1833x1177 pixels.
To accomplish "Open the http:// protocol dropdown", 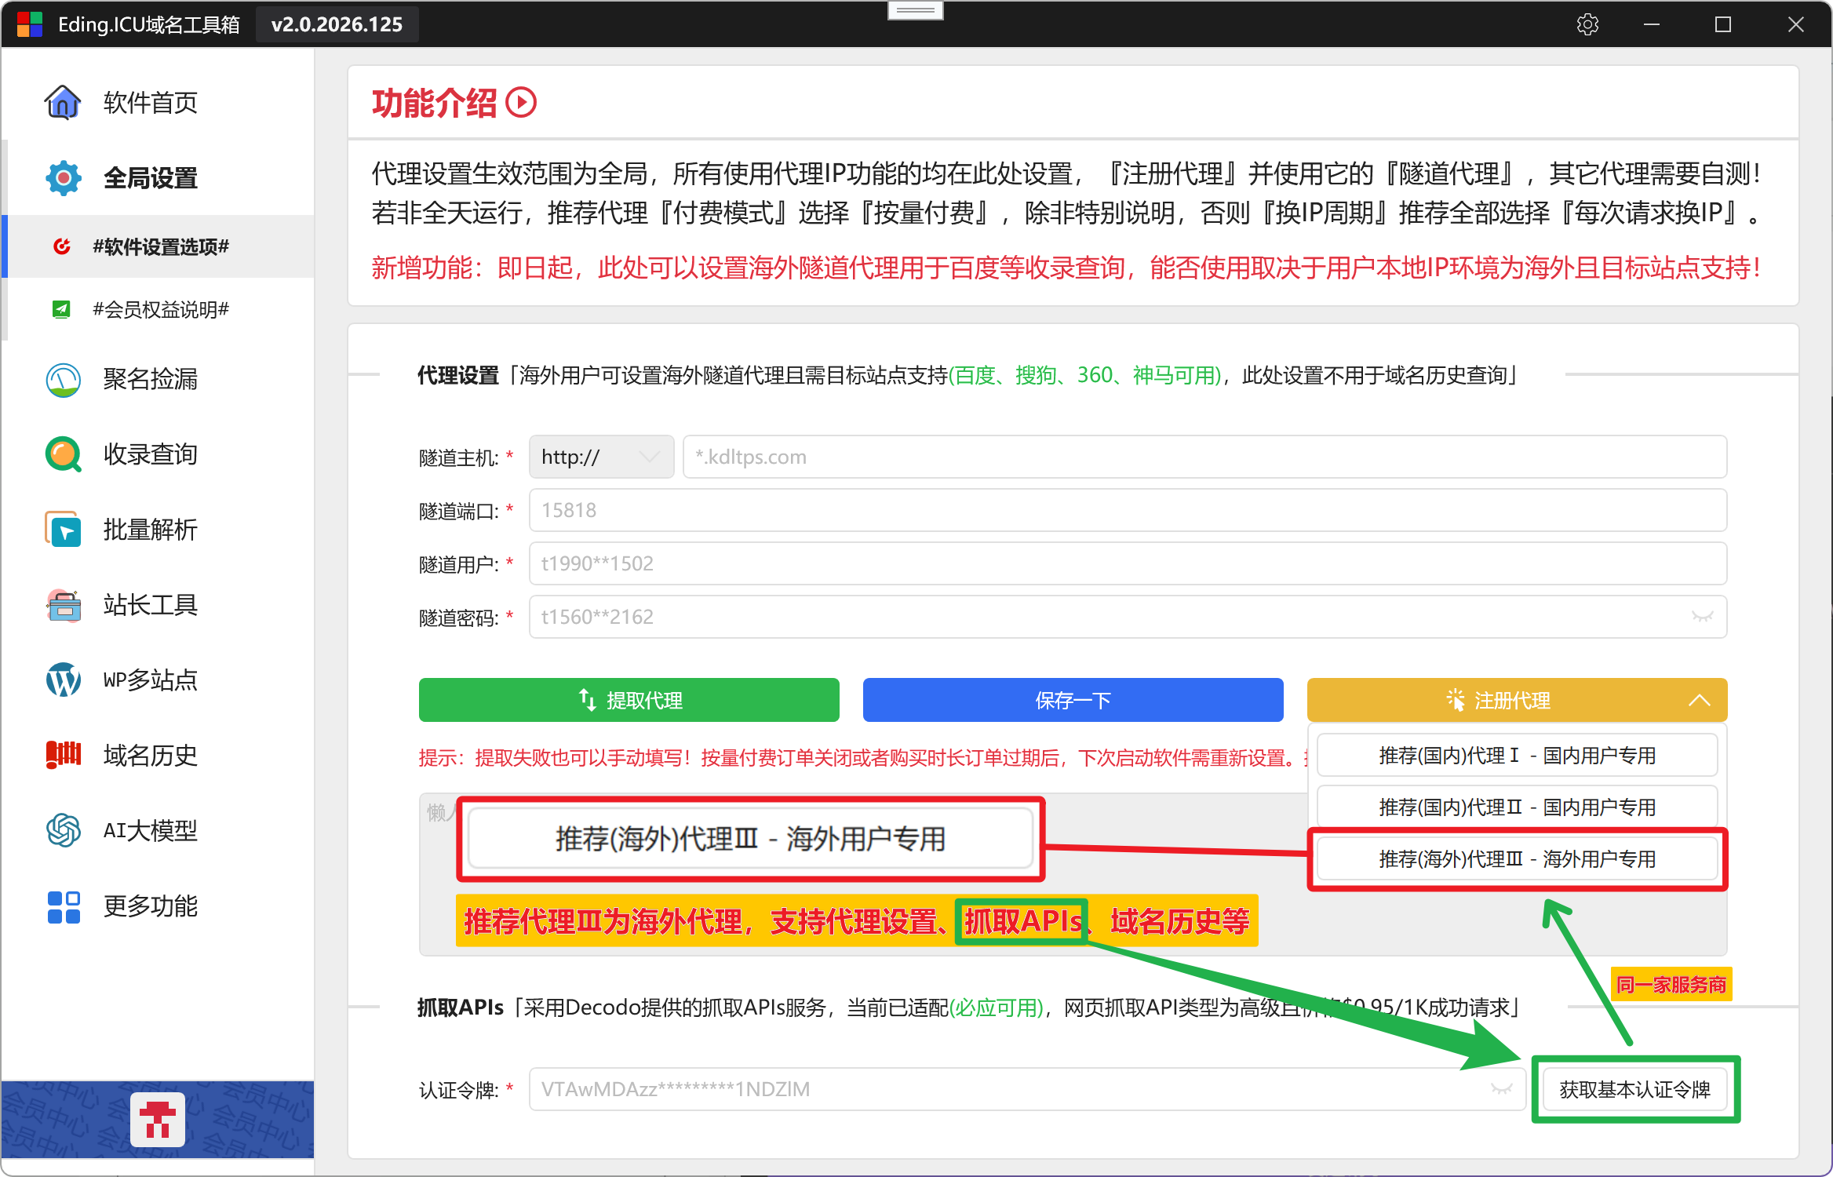I will tap(601, 457).
